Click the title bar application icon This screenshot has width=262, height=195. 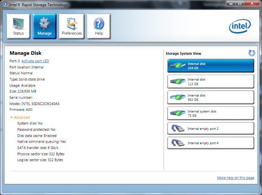pos(5,5)
